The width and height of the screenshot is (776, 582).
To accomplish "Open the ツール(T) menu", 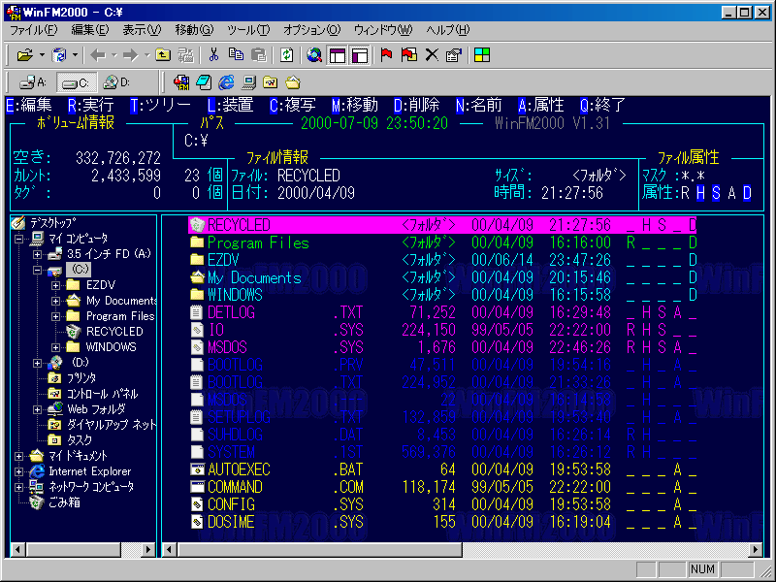I will pyautogui.click(x=248, y=30).
